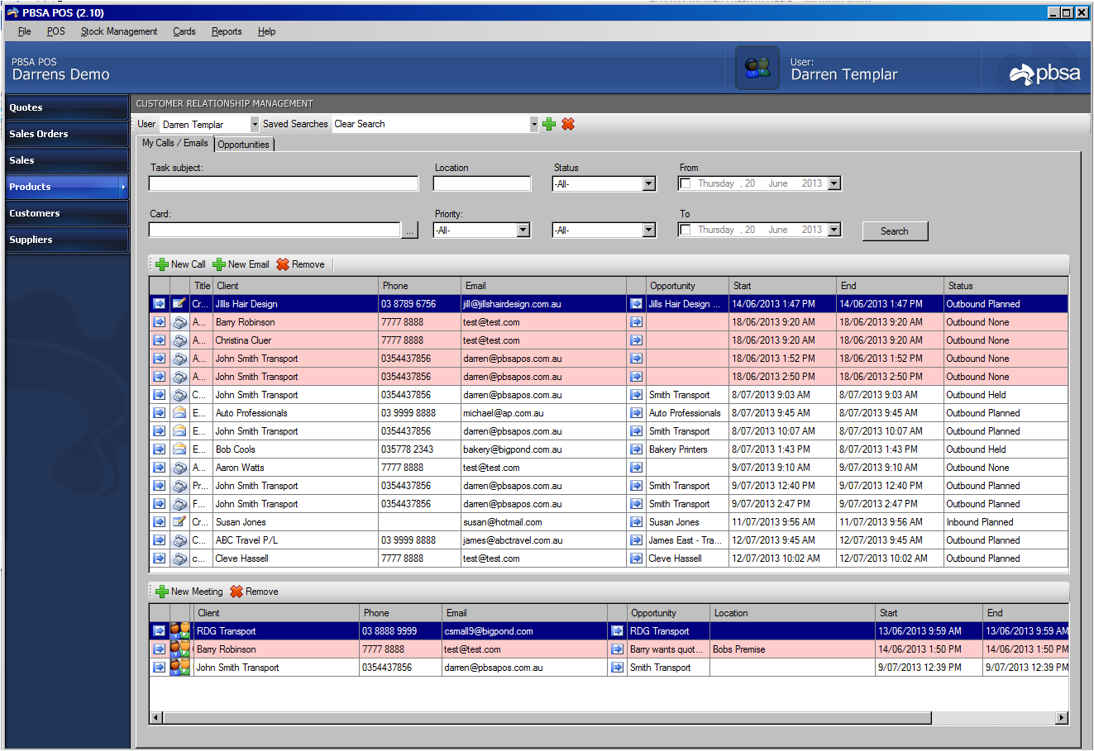Click phone icon in Christina Cluer row

[x=179, y=340]
